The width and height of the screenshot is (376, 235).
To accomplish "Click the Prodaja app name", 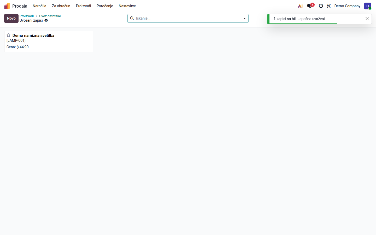I will (x=20, y=6).
